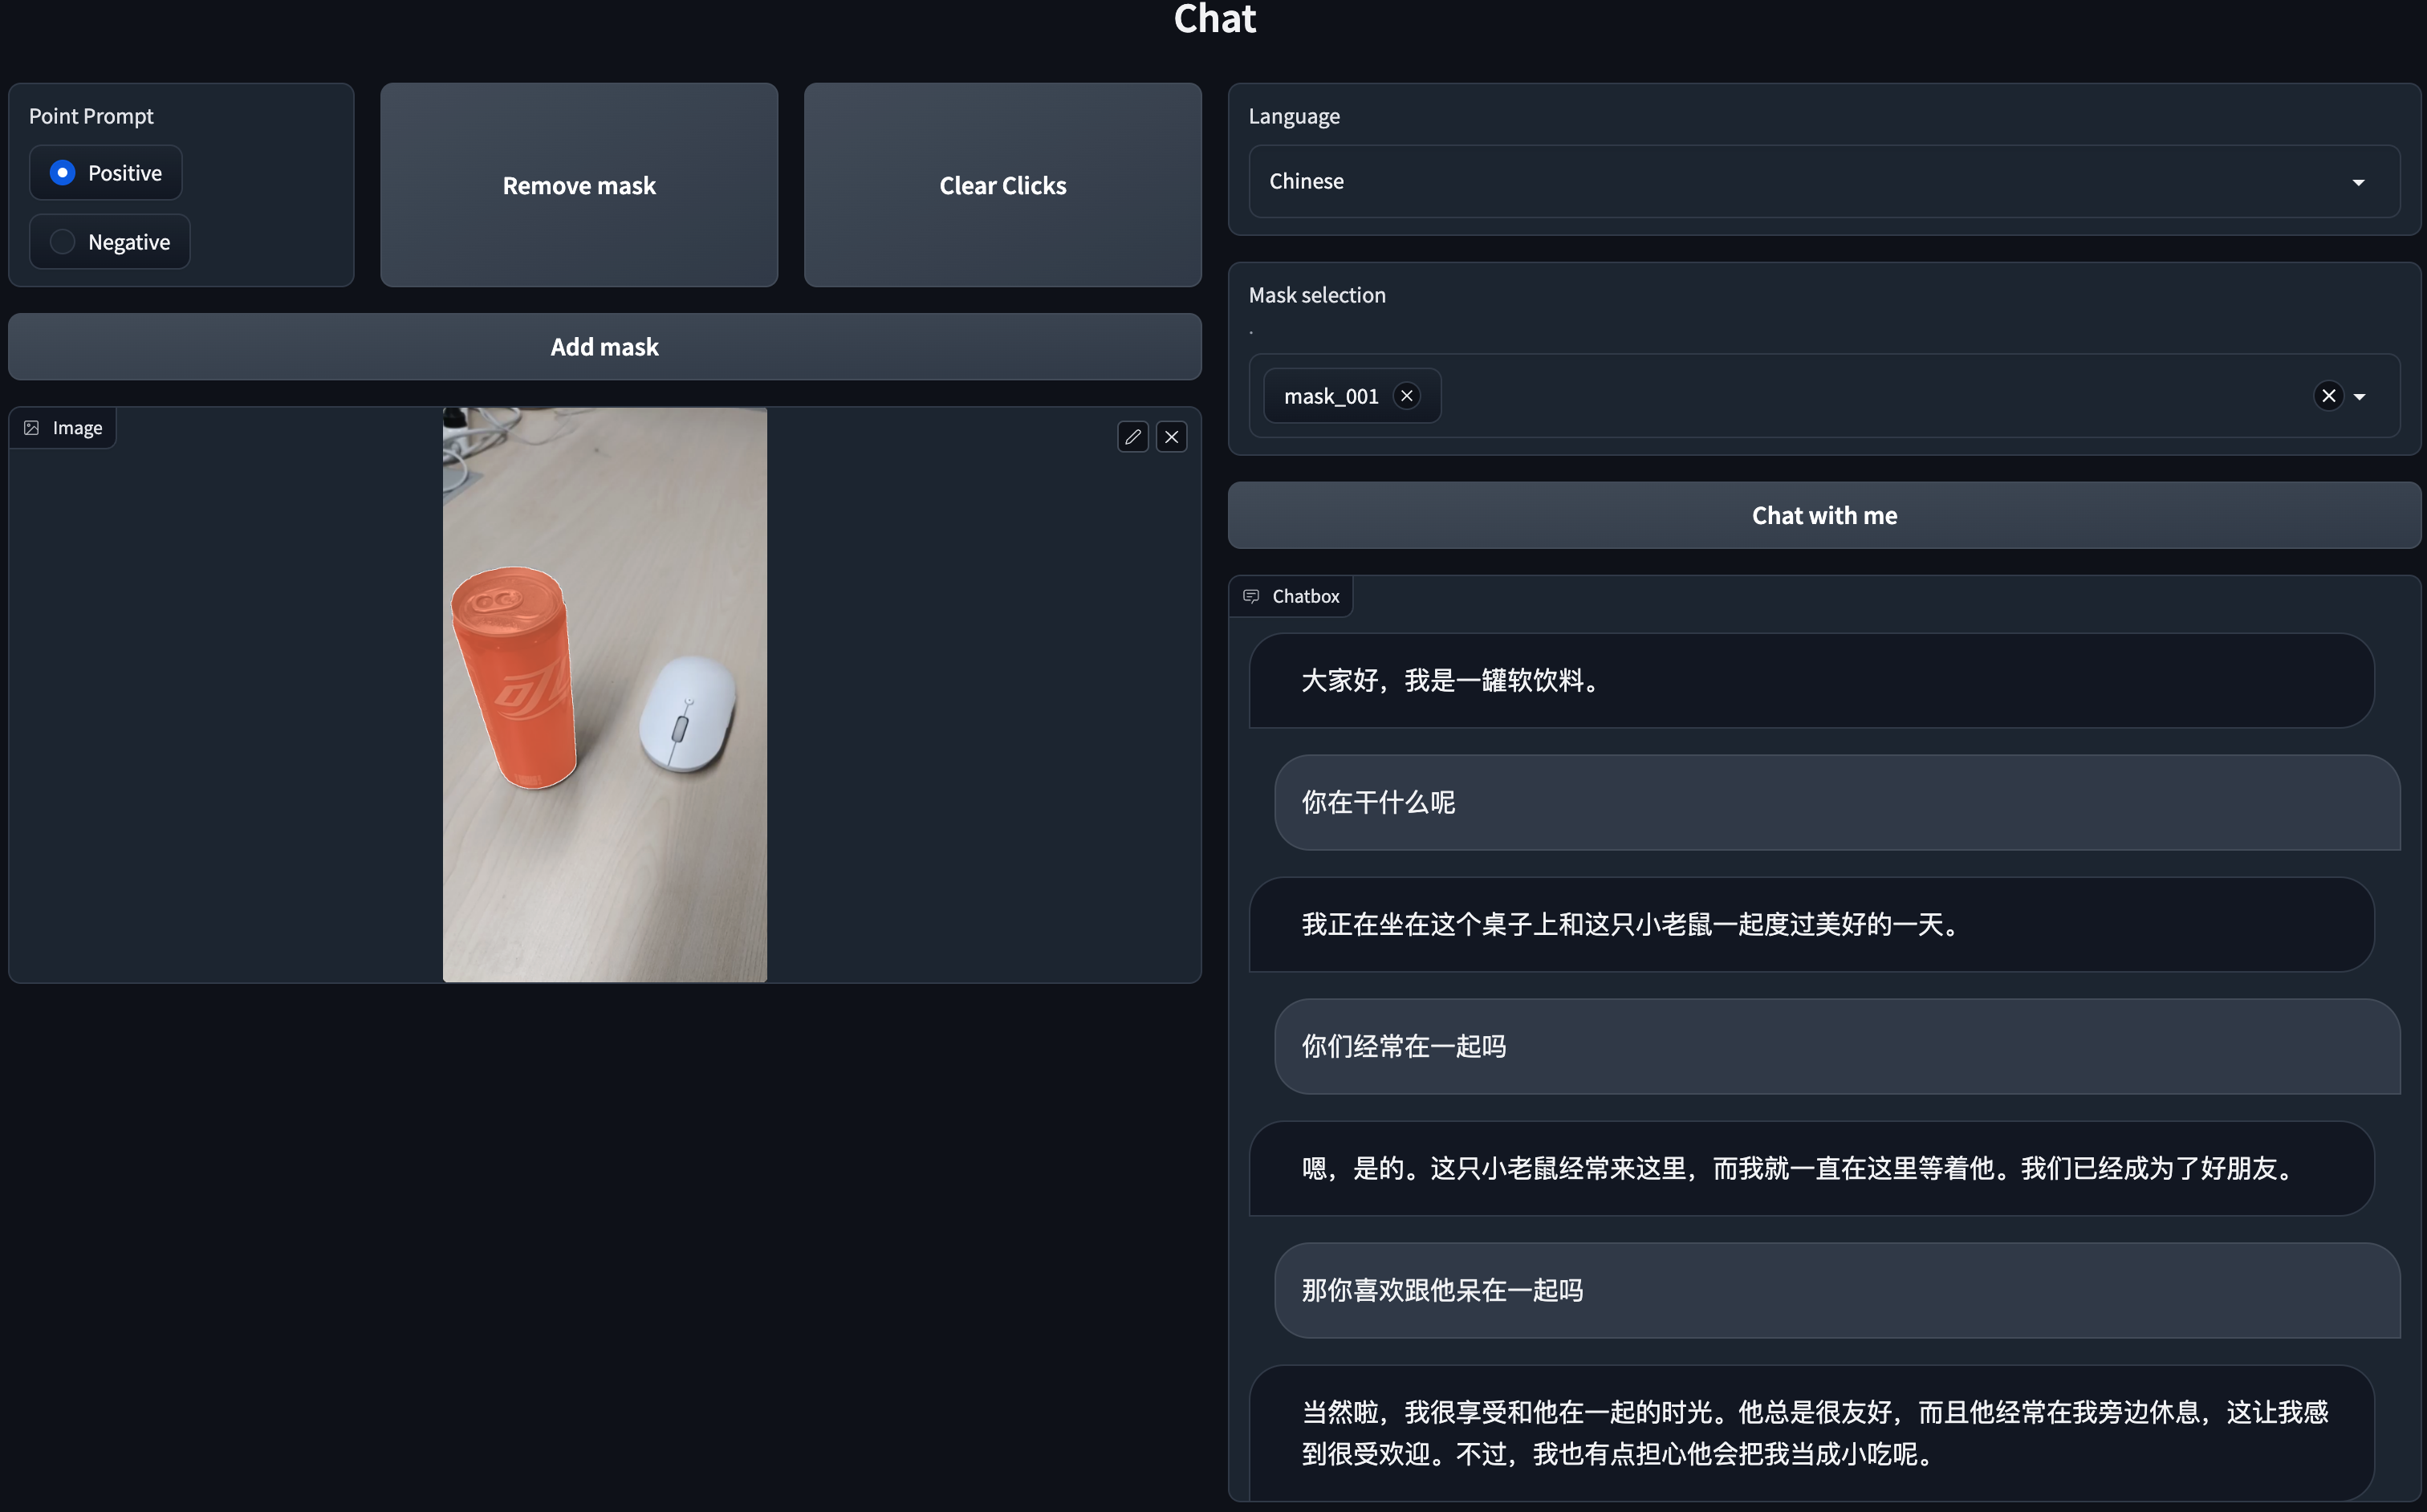Select the Positive point prompt
2427x1512 pixels.
tap(63, 173)
